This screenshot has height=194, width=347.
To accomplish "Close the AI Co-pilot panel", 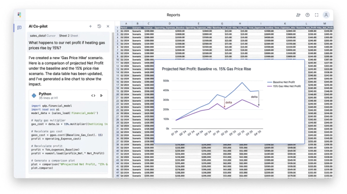I will (108, 26).
